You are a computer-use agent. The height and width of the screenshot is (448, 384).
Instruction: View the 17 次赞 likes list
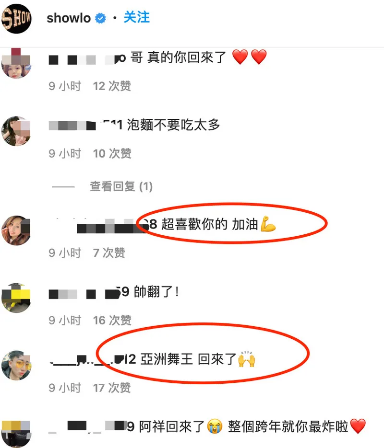coord(112,388)
